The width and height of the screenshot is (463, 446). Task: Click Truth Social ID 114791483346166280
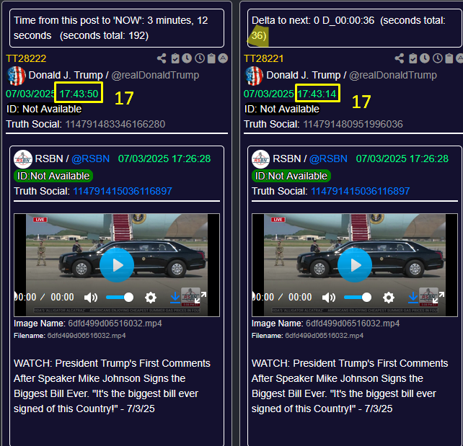point(115,124)
